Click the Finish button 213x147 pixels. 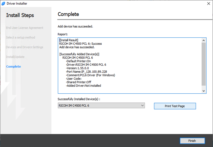(192, 141)
